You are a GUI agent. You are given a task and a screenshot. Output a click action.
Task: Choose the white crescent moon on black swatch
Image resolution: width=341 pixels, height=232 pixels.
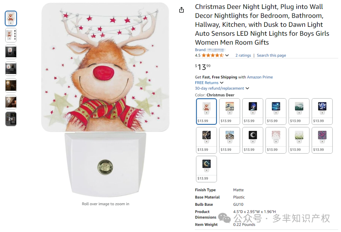pos(253,140)
